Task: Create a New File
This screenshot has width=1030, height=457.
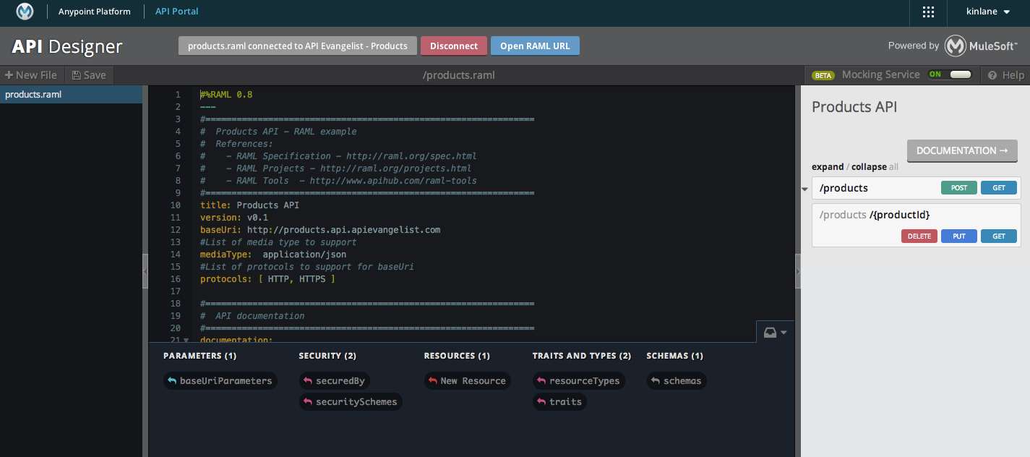Action: click(31, 75)
